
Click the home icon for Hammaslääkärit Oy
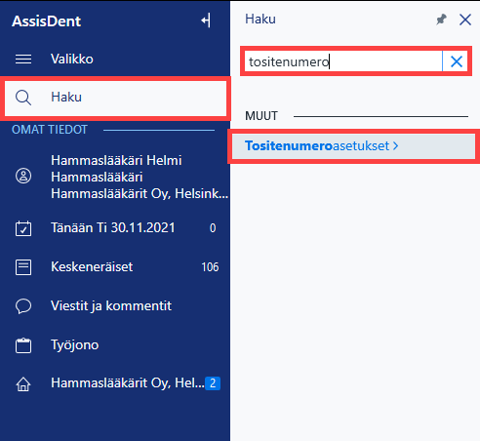(x=23, y=384)
